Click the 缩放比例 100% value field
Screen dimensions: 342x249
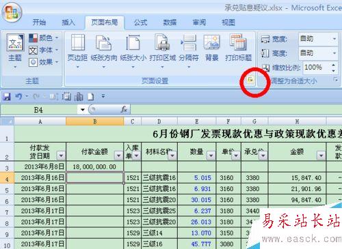[317, 68]
